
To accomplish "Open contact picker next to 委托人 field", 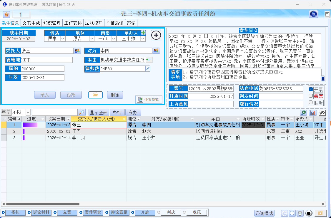I will (77, 51).
